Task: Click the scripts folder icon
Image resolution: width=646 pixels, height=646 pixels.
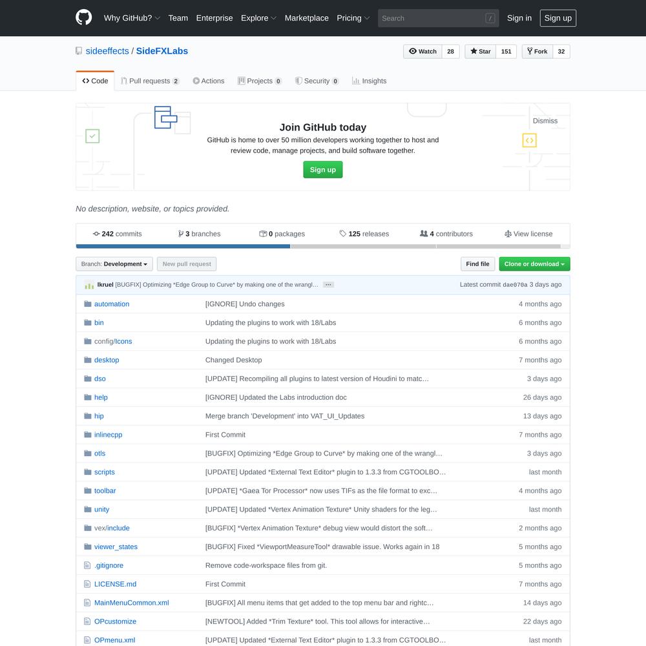Action: 88,472
